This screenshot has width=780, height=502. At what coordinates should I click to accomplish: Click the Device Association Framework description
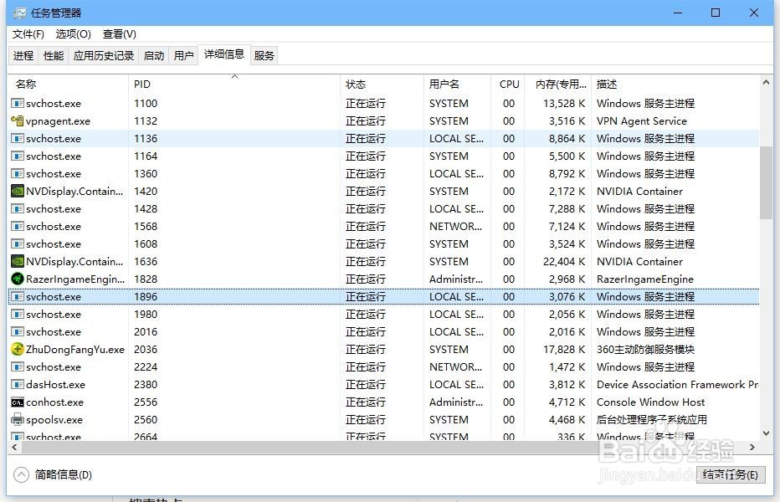(678, 385)
